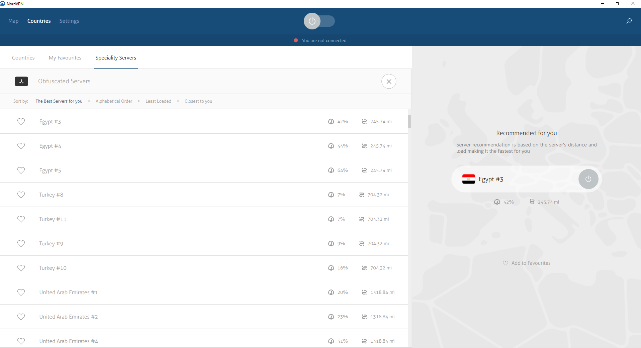Click the distance icon for Turkey #11
The width and height of the screenshot is (641, 348).
coord(362,219)
